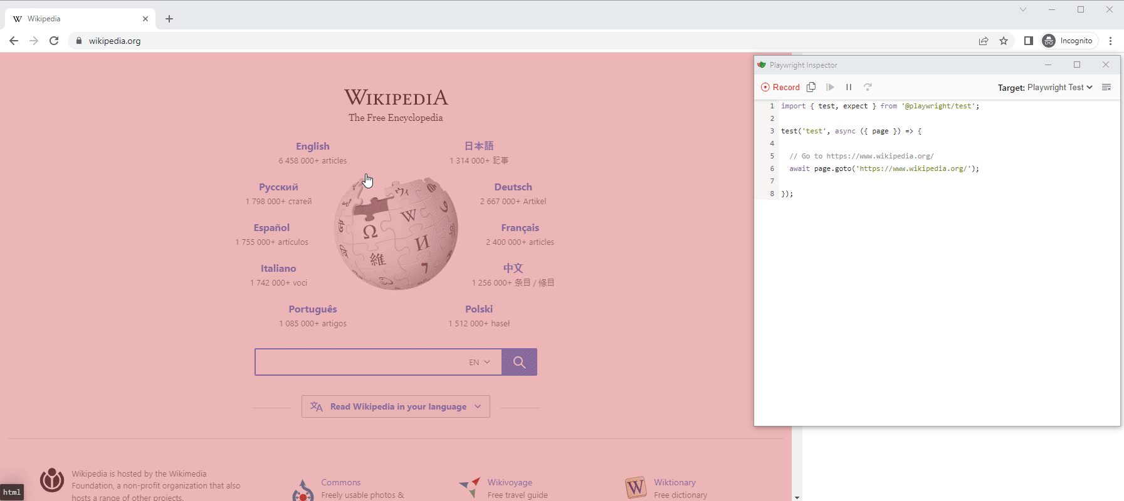
Task: Click the Wikipedia puzzle globe logo
Action: [x=396, y=233]
